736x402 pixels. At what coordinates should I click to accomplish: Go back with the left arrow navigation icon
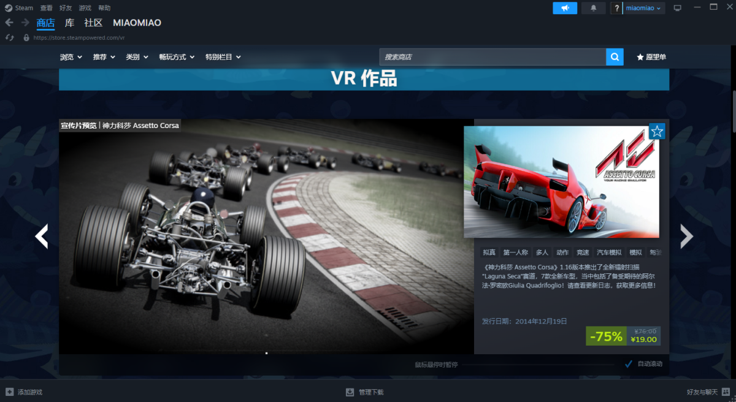click(x=9, y=22)
